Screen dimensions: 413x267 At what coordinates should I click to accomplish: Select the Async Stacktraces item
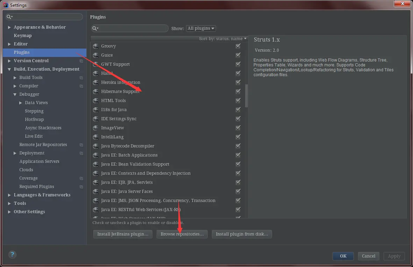click(43, 128)
